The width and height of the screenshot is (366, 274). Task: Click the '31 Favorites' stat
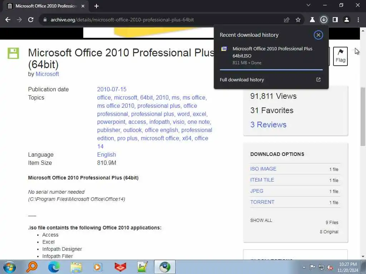click(272, 110)
